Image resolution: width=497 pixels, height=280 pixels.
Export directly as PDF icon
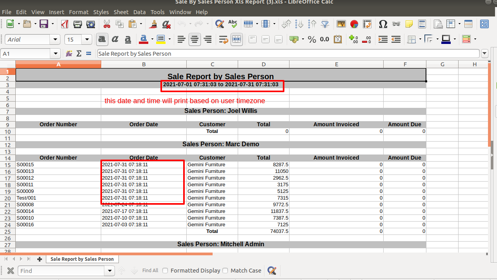tap(64, 24)
